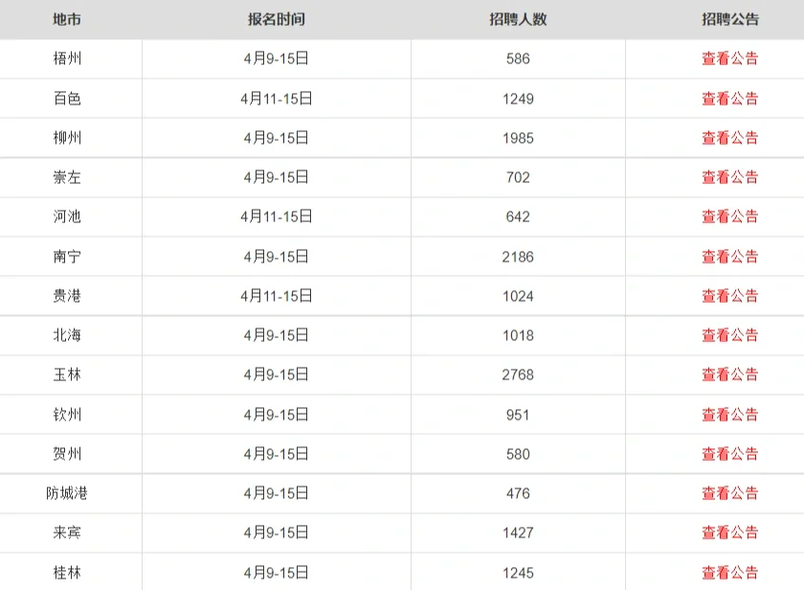Open the 查看公告 link for 玉林

click(x=729, y=374)
